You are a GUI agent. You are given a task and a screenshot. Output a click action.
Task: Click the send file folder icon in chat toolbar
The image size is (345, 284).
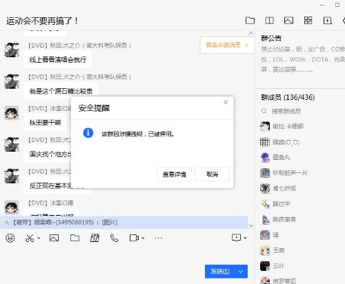[75, 238]
